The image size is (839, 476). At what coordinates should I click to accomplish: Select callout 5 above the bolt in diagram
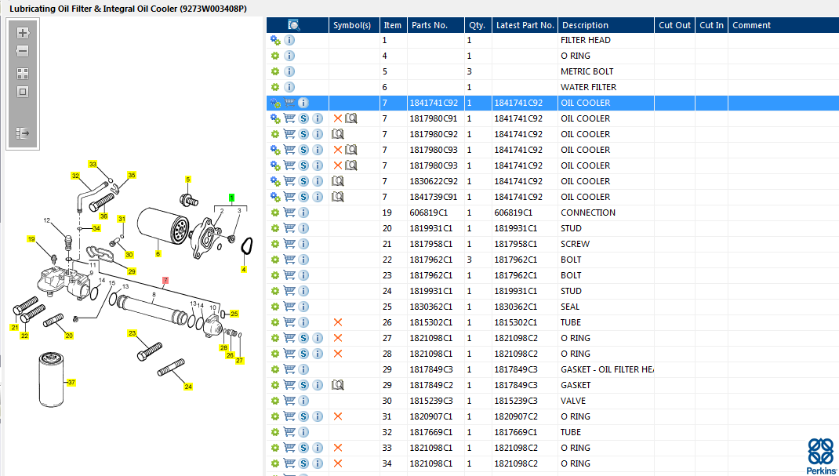188,180
